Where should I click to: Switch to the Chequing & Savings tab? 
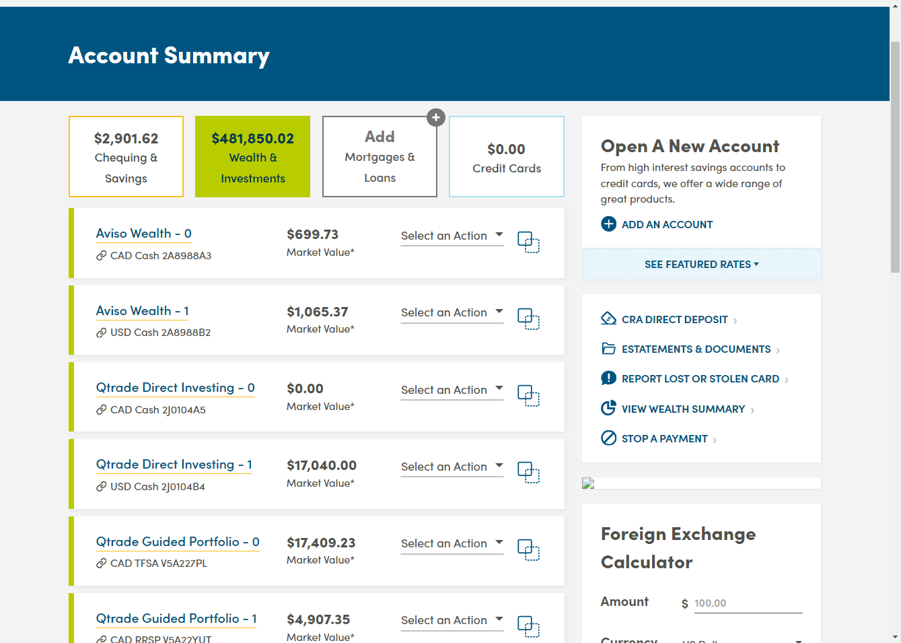click(x=126, y=157)
